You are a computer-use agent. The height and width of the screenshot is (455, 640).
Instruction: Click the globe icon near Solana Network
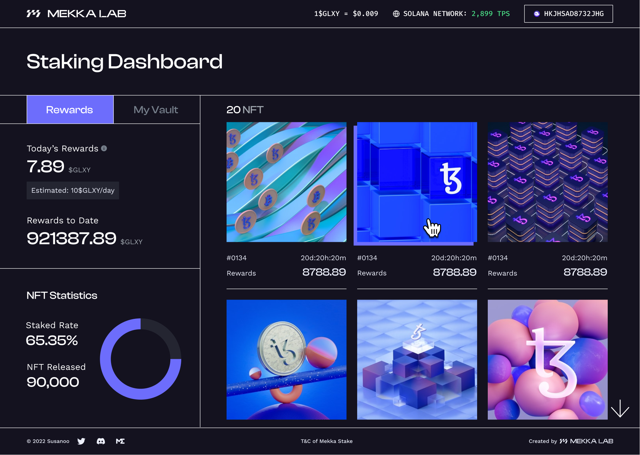pos(396,14)
